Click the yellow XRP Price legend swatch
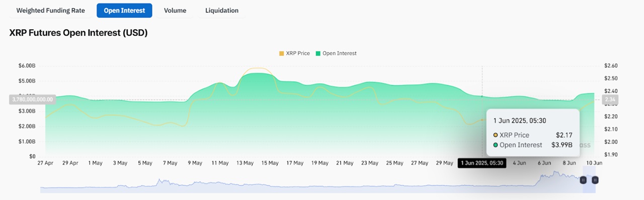Image resolution: width=644 pixels, height=200 pixels. coord(282,53)
